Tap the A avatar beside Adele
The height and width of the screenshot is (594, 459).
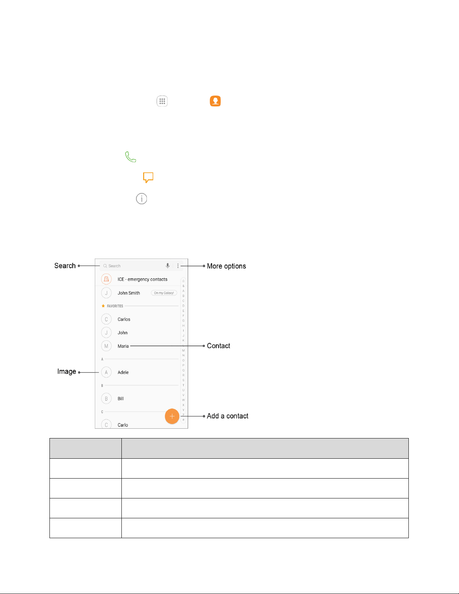(x=106, y=372)
